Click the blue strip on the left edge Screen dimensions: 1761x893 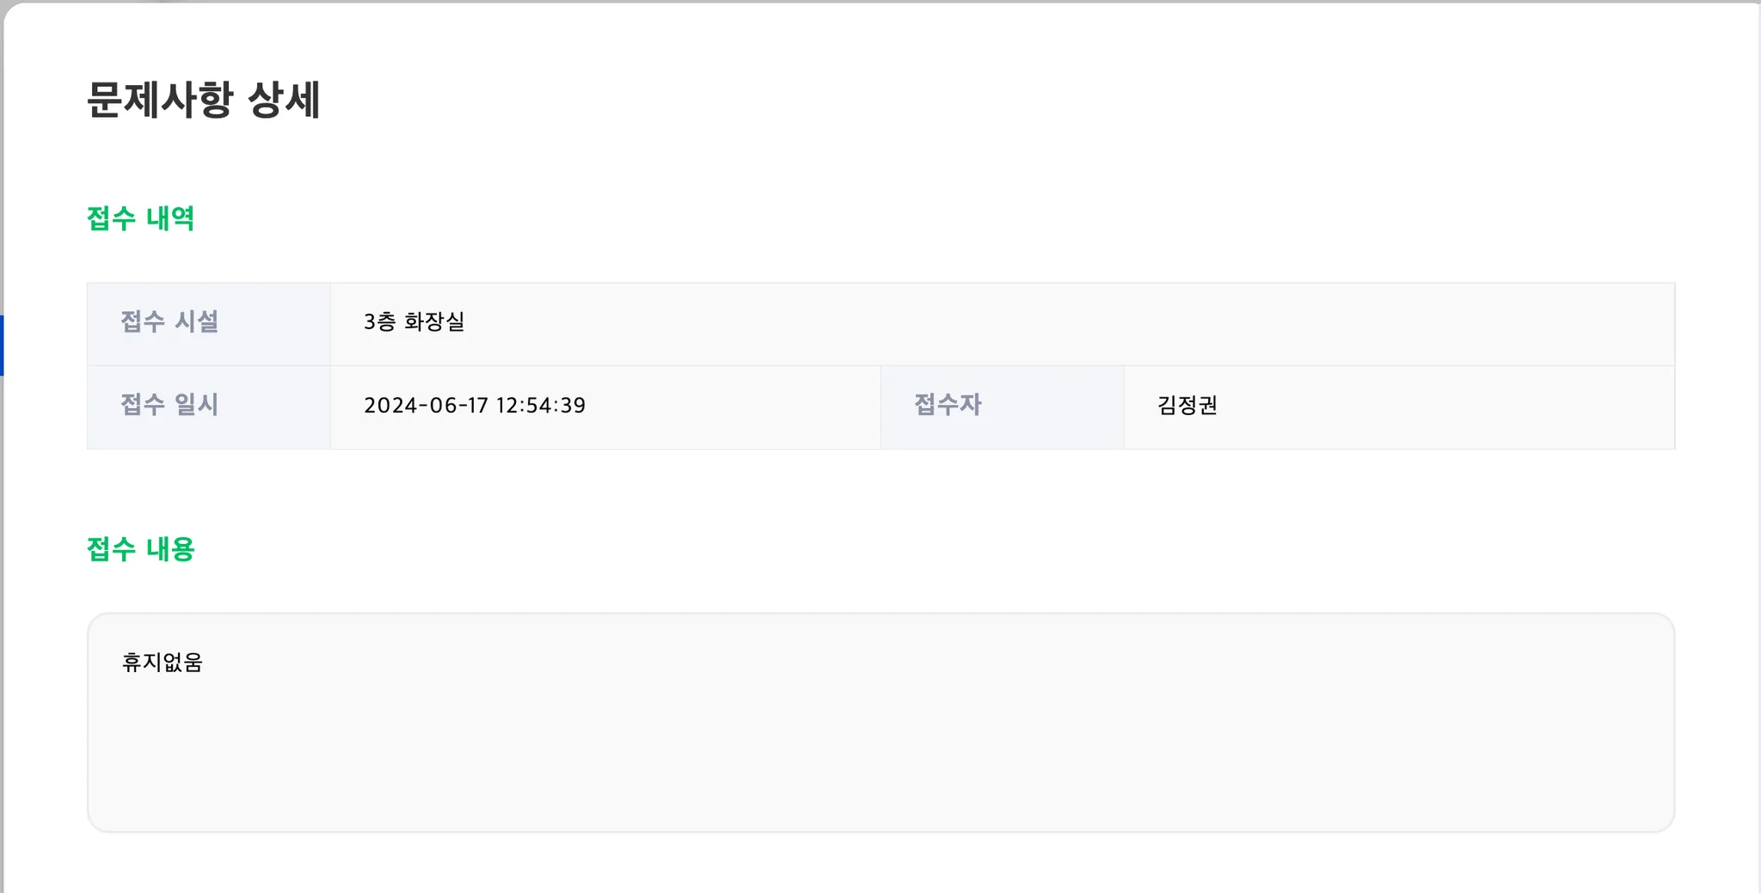2,346
